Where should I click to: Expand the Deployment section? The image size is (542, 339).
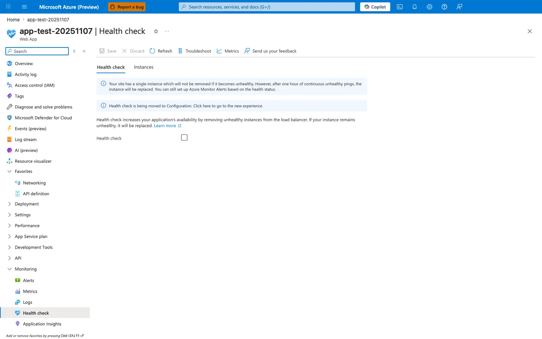coord(9,204)
